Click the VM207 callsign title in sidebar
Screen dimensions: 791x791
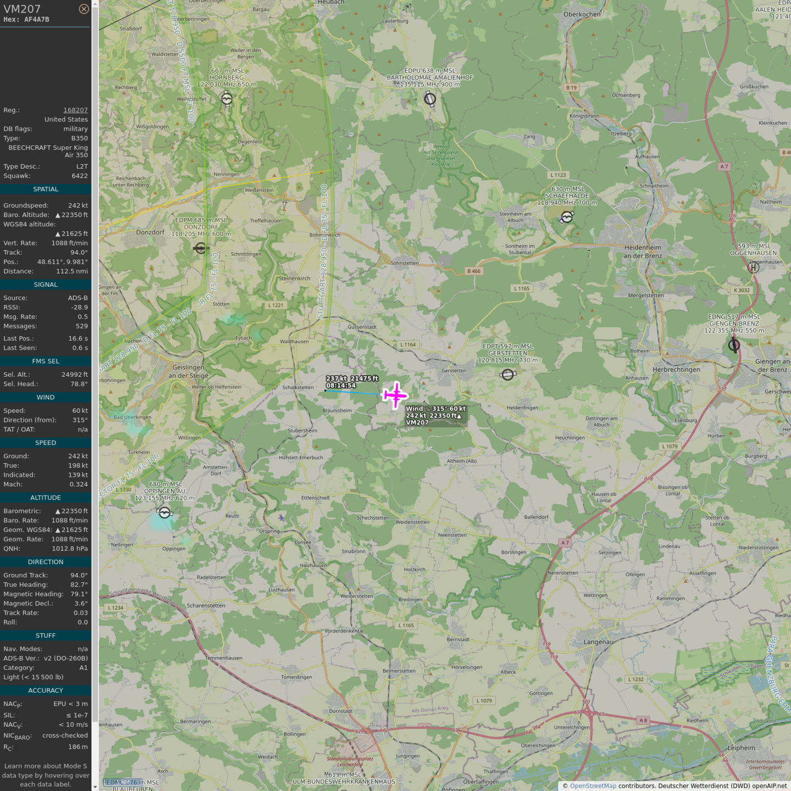point(22,9)
